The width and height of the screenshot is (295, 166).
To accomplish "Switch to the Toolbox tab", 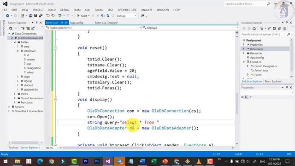I will coord(13,148).
